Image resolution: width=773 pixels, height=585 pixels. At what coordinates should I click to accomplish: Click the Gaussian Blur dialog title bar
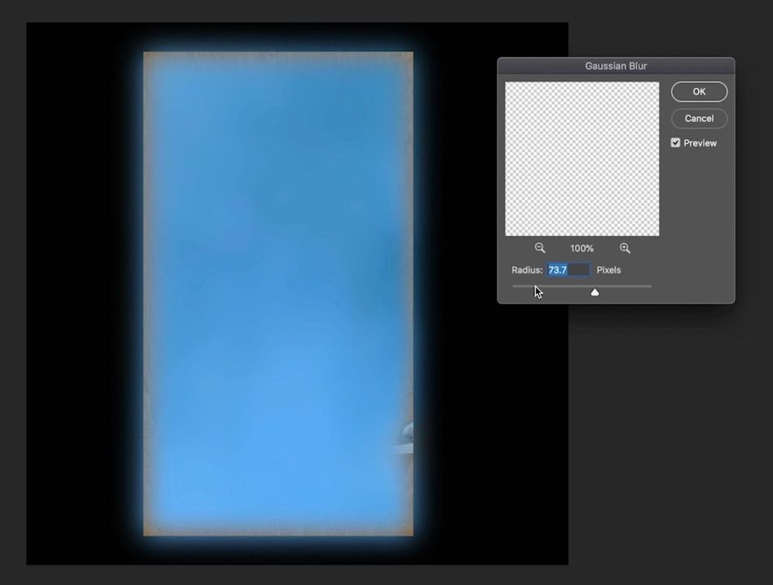click(616, 66)
